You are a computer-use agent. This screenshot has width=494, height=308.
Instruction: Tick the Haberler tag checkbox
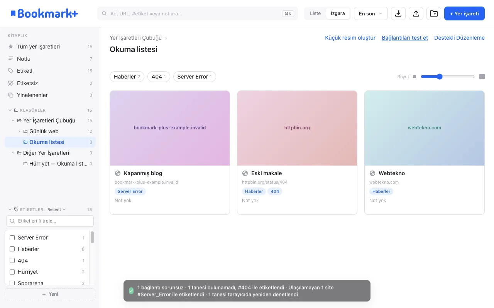pos(12,249)
